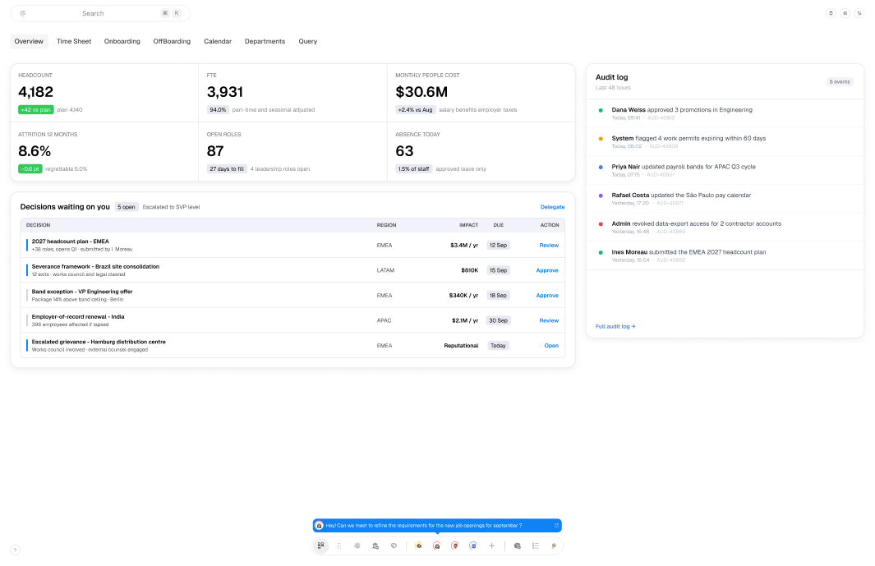Screen dimensions: 875x566
Task: Approve Severance framework Brazil site consolidation
Action: [547, 270]
